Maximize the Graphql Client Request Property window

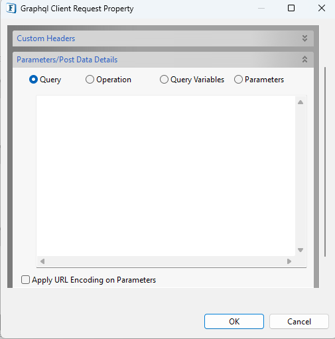[x=291, y=8]
